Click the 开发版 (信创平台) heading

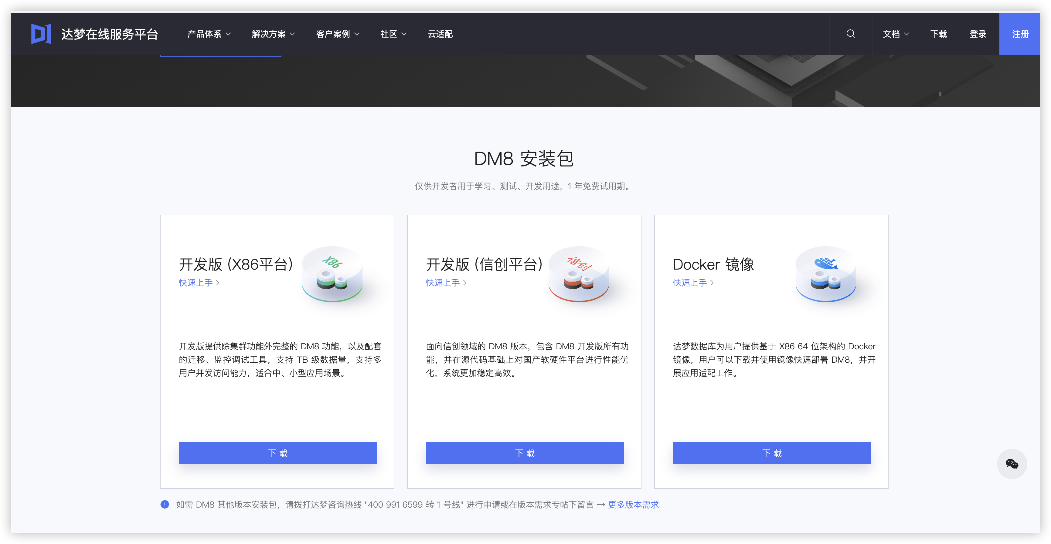click(x=484, y=264)
